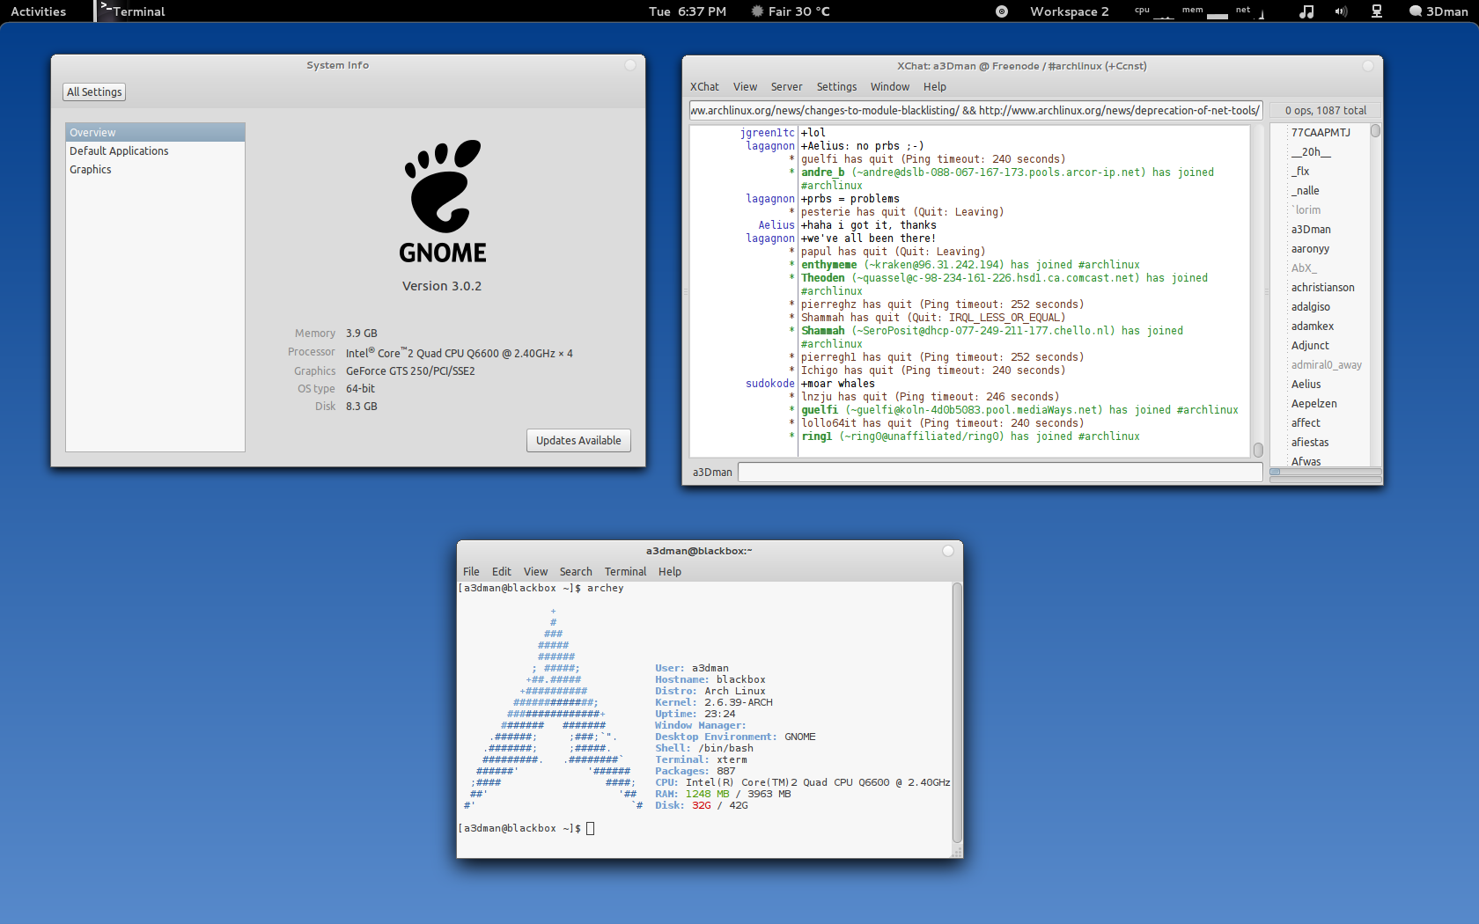This screenshot has width=1479, height=924.
Task: Click the XChat message input box
Action: pos(1000,472)
